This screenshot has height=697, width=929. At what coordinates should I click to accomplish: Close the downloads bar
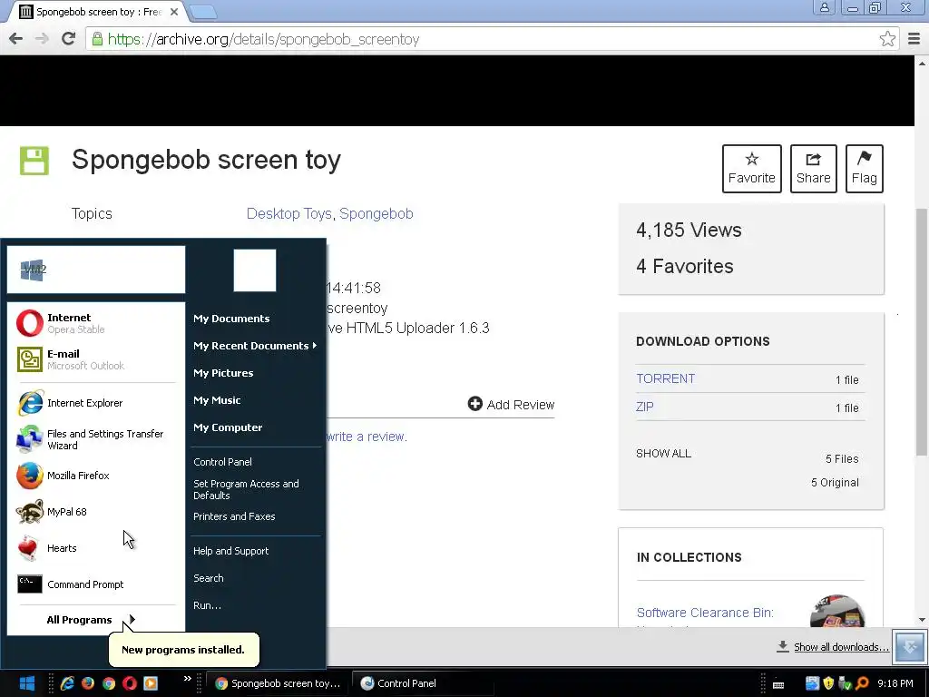pyautogui.click(x=910, y=646)
